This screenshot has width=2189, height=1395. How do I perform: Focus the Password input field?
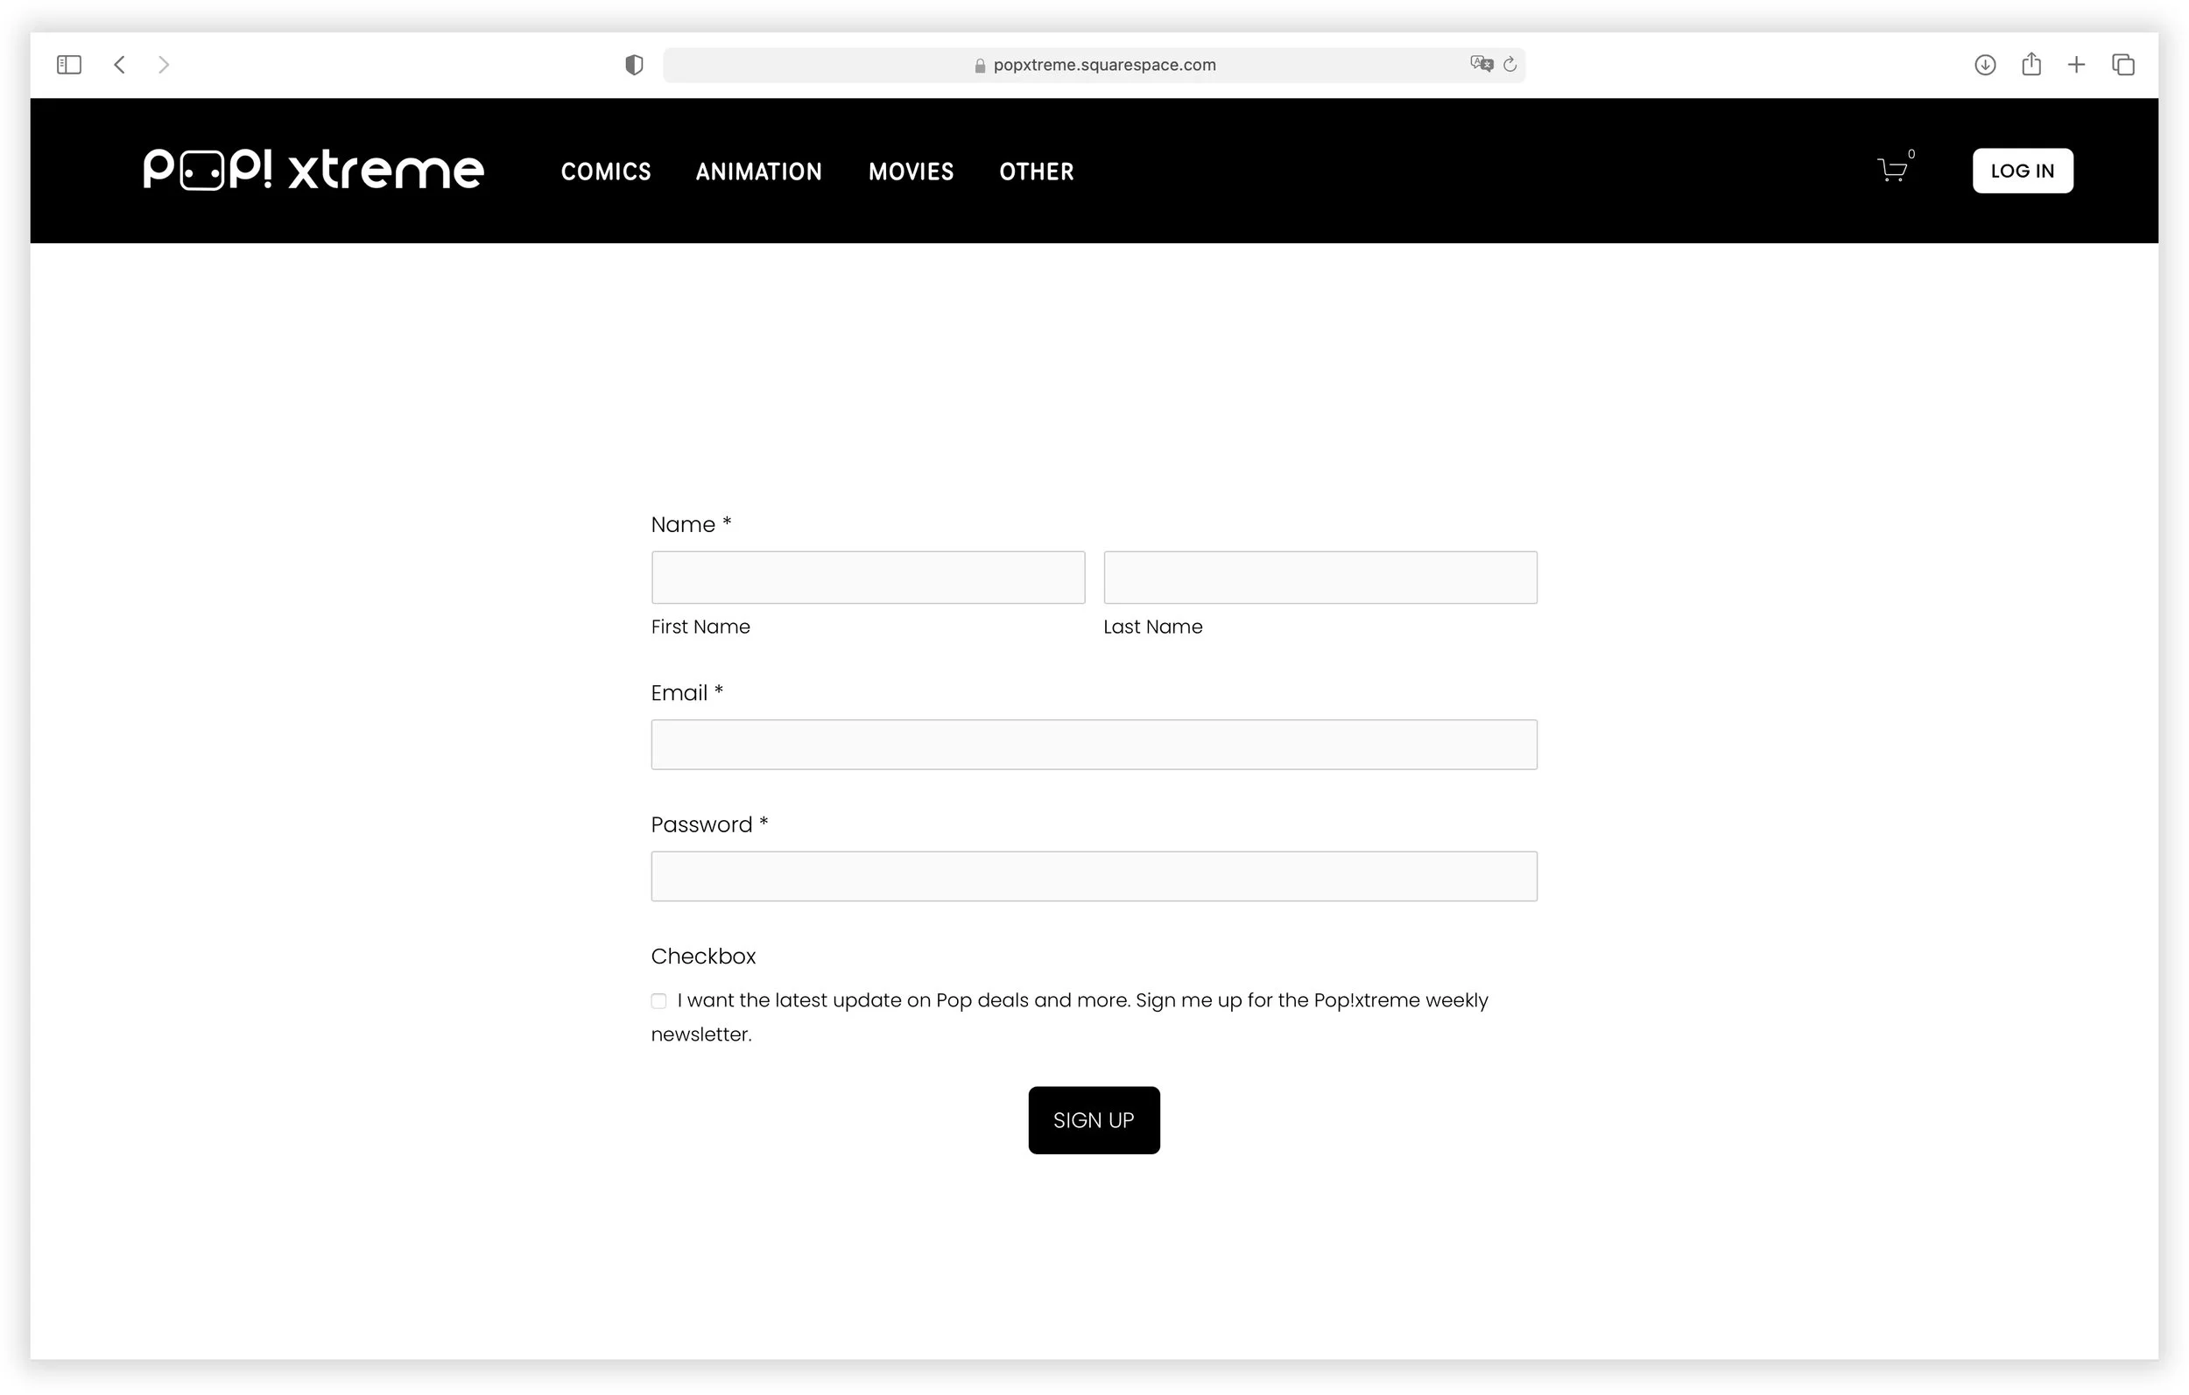[1094, 877]
